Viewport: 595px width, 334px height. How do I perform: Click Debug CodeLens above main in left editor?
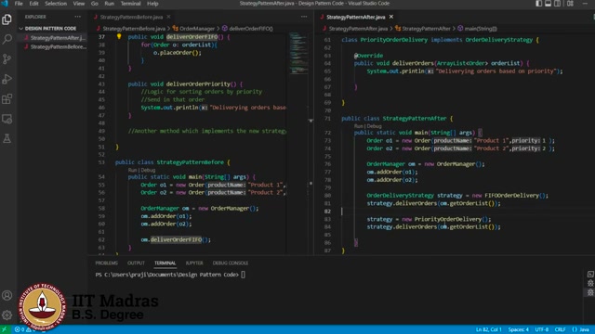click(x=148, y=170)
